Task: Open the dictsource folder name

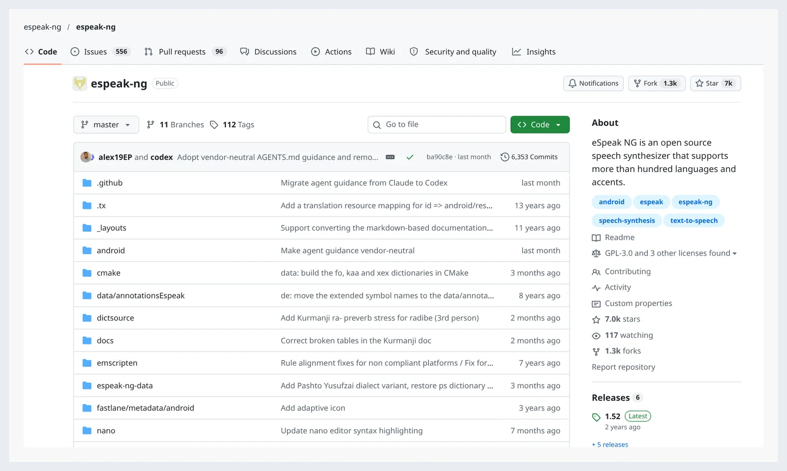Action: pos(115,318)
